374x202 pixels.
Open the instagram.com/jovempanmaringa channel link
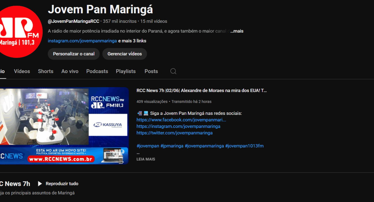click(x=82, y=41)
